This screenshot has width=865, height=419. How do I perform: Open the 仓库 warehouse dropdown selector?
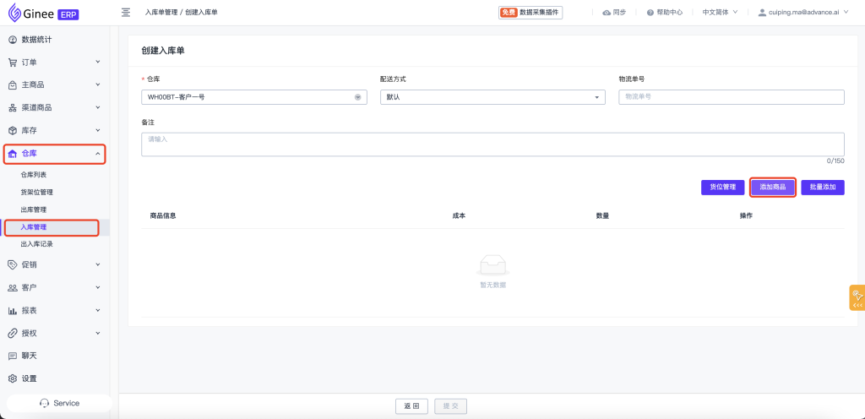[253, 97]
